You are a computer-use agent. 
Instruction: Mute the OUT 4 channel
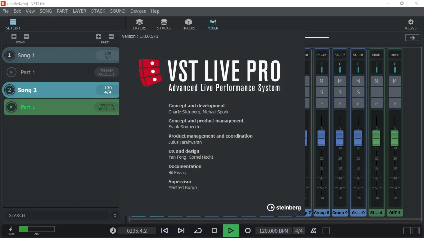395,81
